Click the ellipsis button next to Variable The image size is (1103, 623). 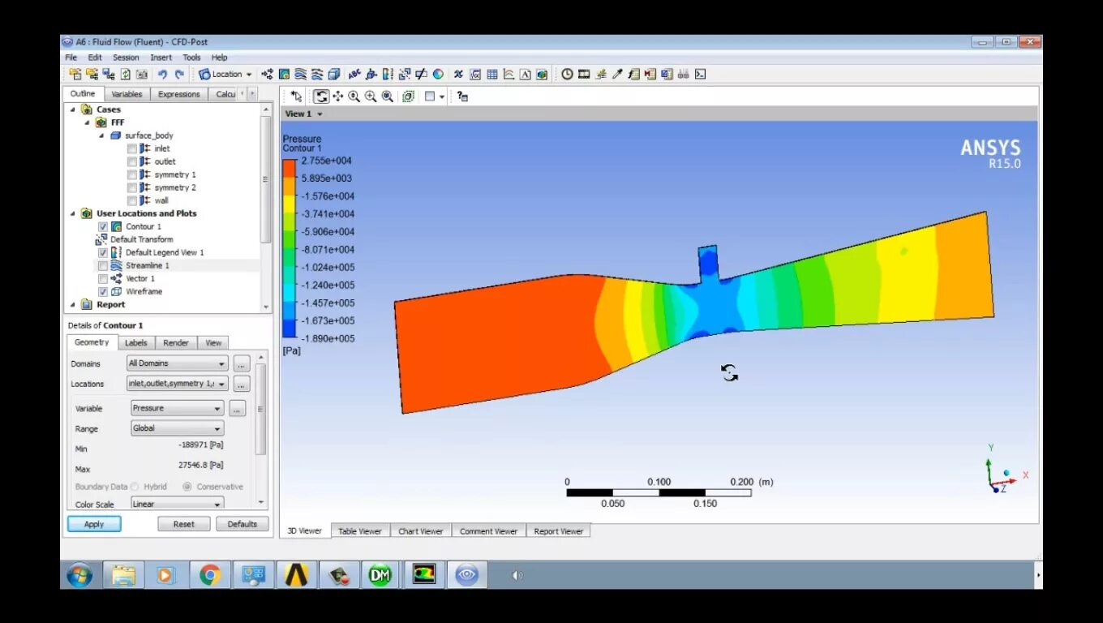[237, 408]
